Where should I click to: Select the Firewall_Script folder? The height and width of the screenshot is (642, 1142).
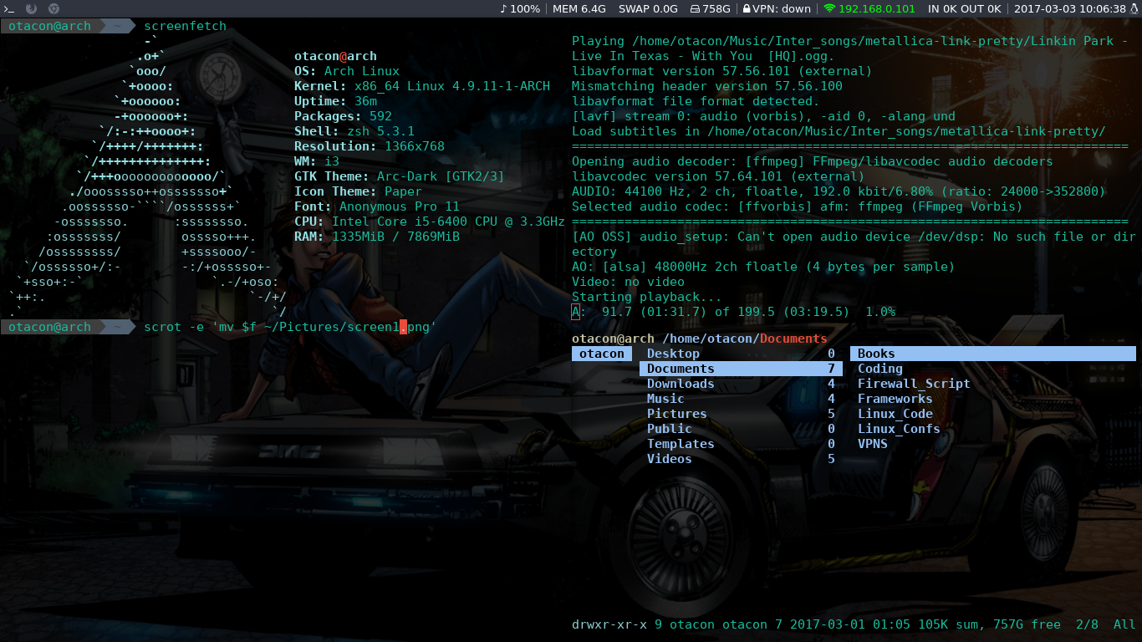coord(914,384)
